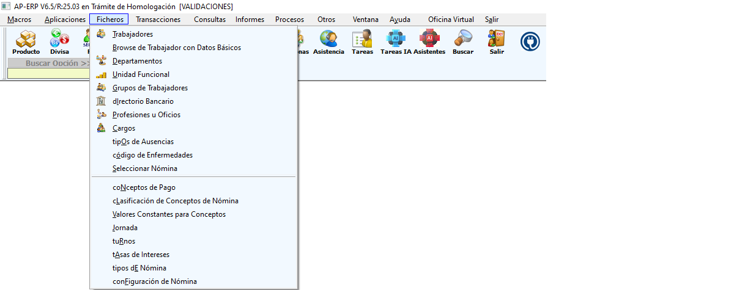737x290 pixels.
Task: Open the Divisa currency icon
Action: click(59, 42)
